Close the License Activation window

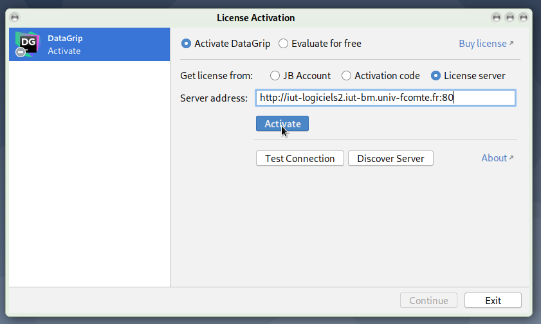click(x=524, y=17)
